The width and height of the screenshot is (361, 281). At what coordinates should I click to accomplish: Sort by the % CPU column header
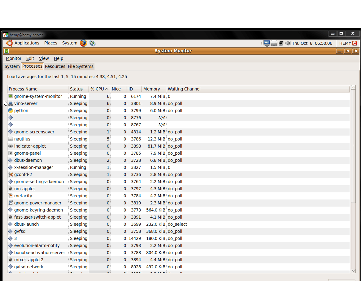[99, 89]
